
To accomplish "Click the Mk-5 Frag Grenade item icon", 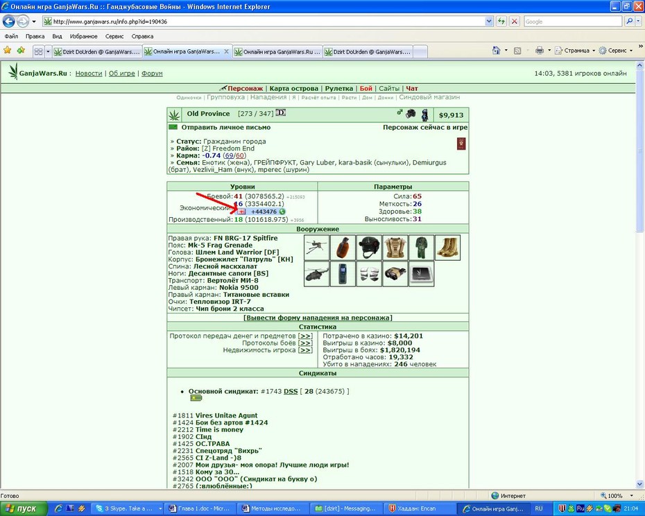I will pyautogui.click(x=343, y=248).
